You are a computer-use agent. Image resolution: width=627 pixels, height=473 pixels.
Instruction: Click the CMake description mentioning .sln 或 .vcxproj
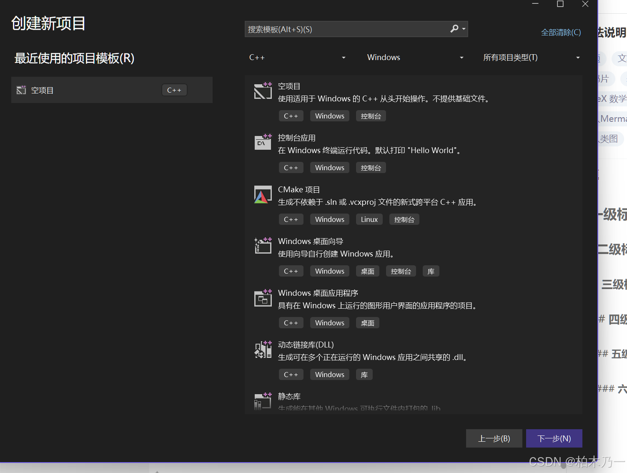[x=378, y=202]
